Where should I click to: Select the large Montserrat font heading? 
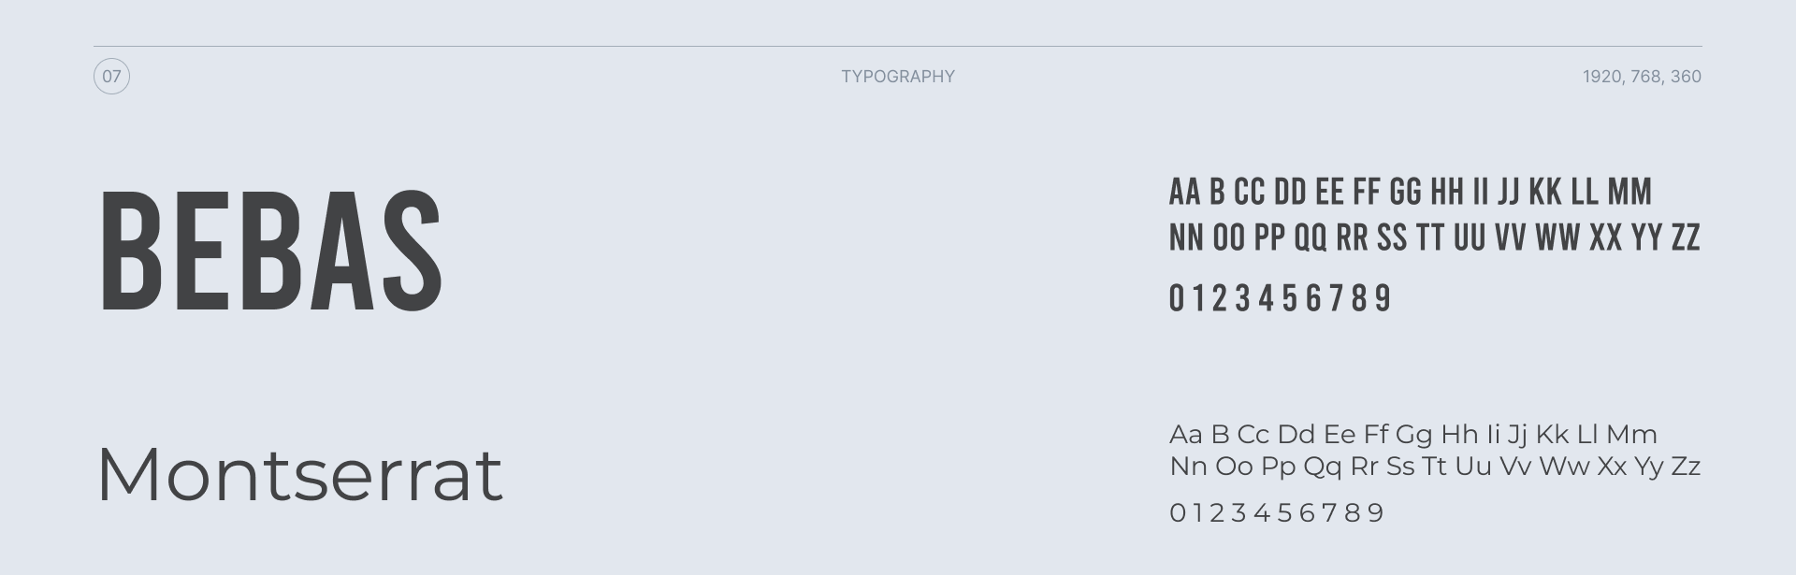(299, 474)
